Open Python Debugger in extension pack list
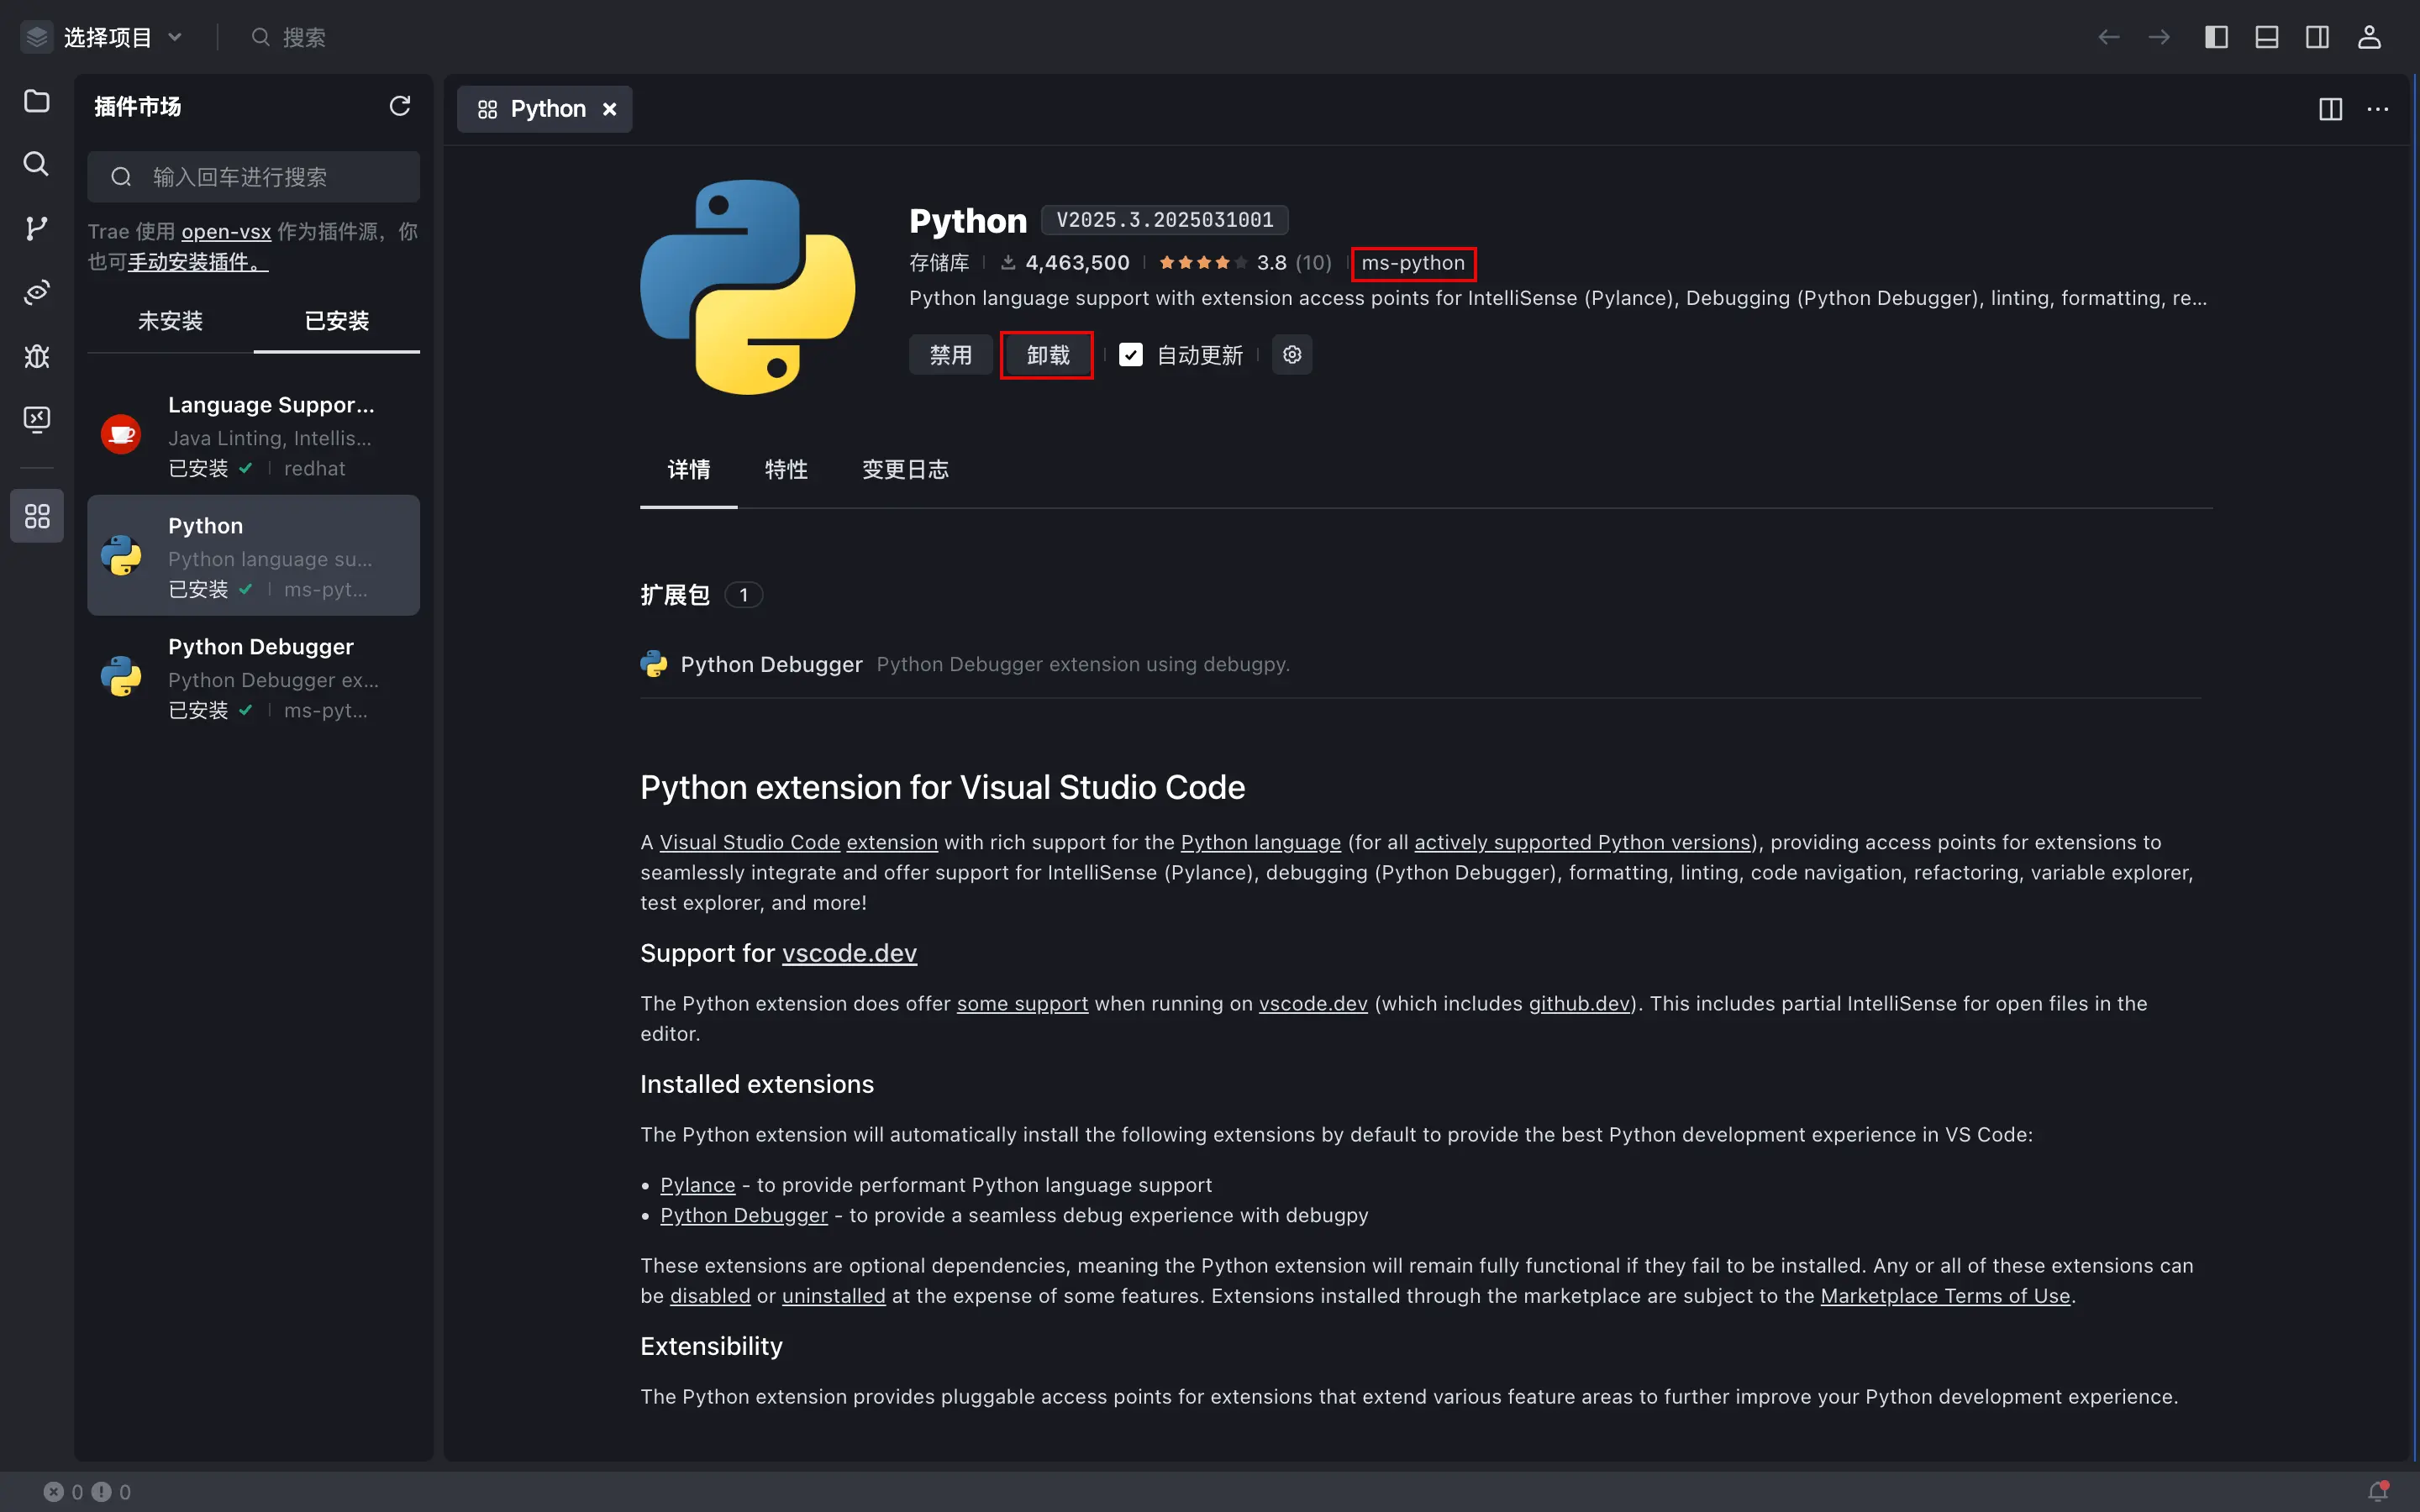 771,665
